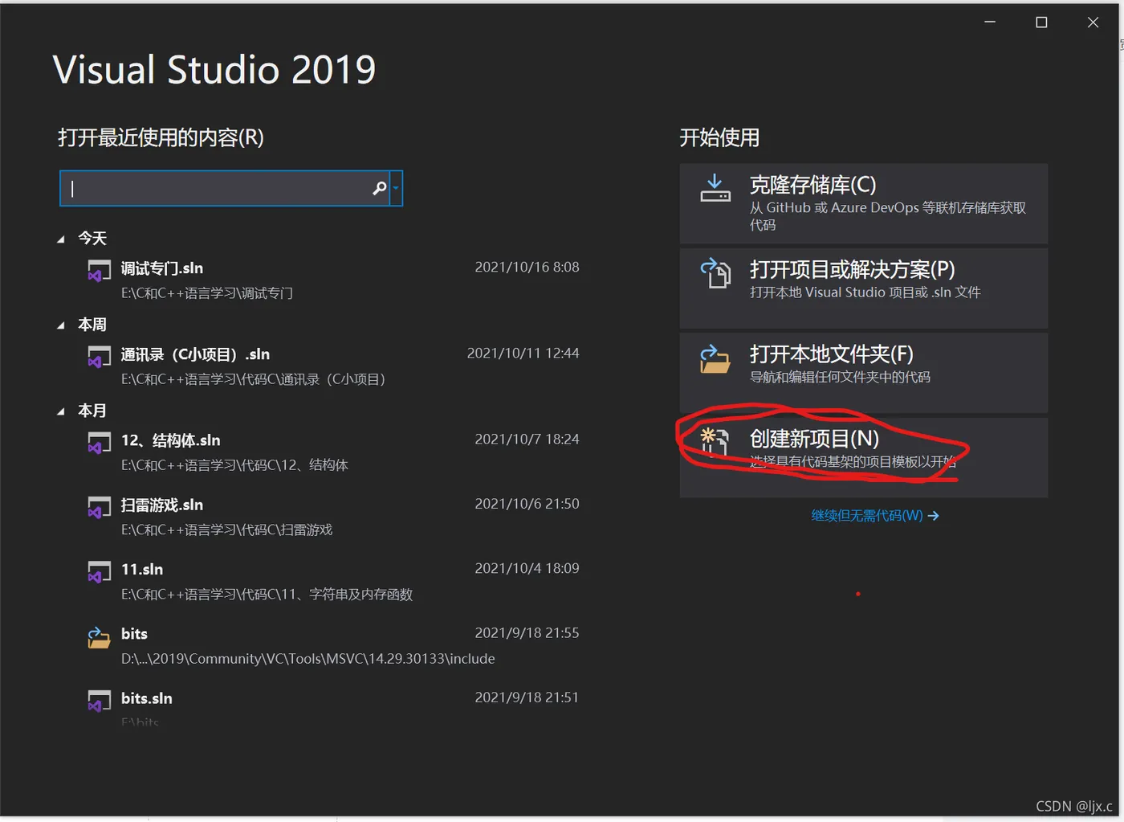Viewport: 1124px width, 822px height.
Task: Click the path ending in 14.29.30133\include
Action: 308,658
